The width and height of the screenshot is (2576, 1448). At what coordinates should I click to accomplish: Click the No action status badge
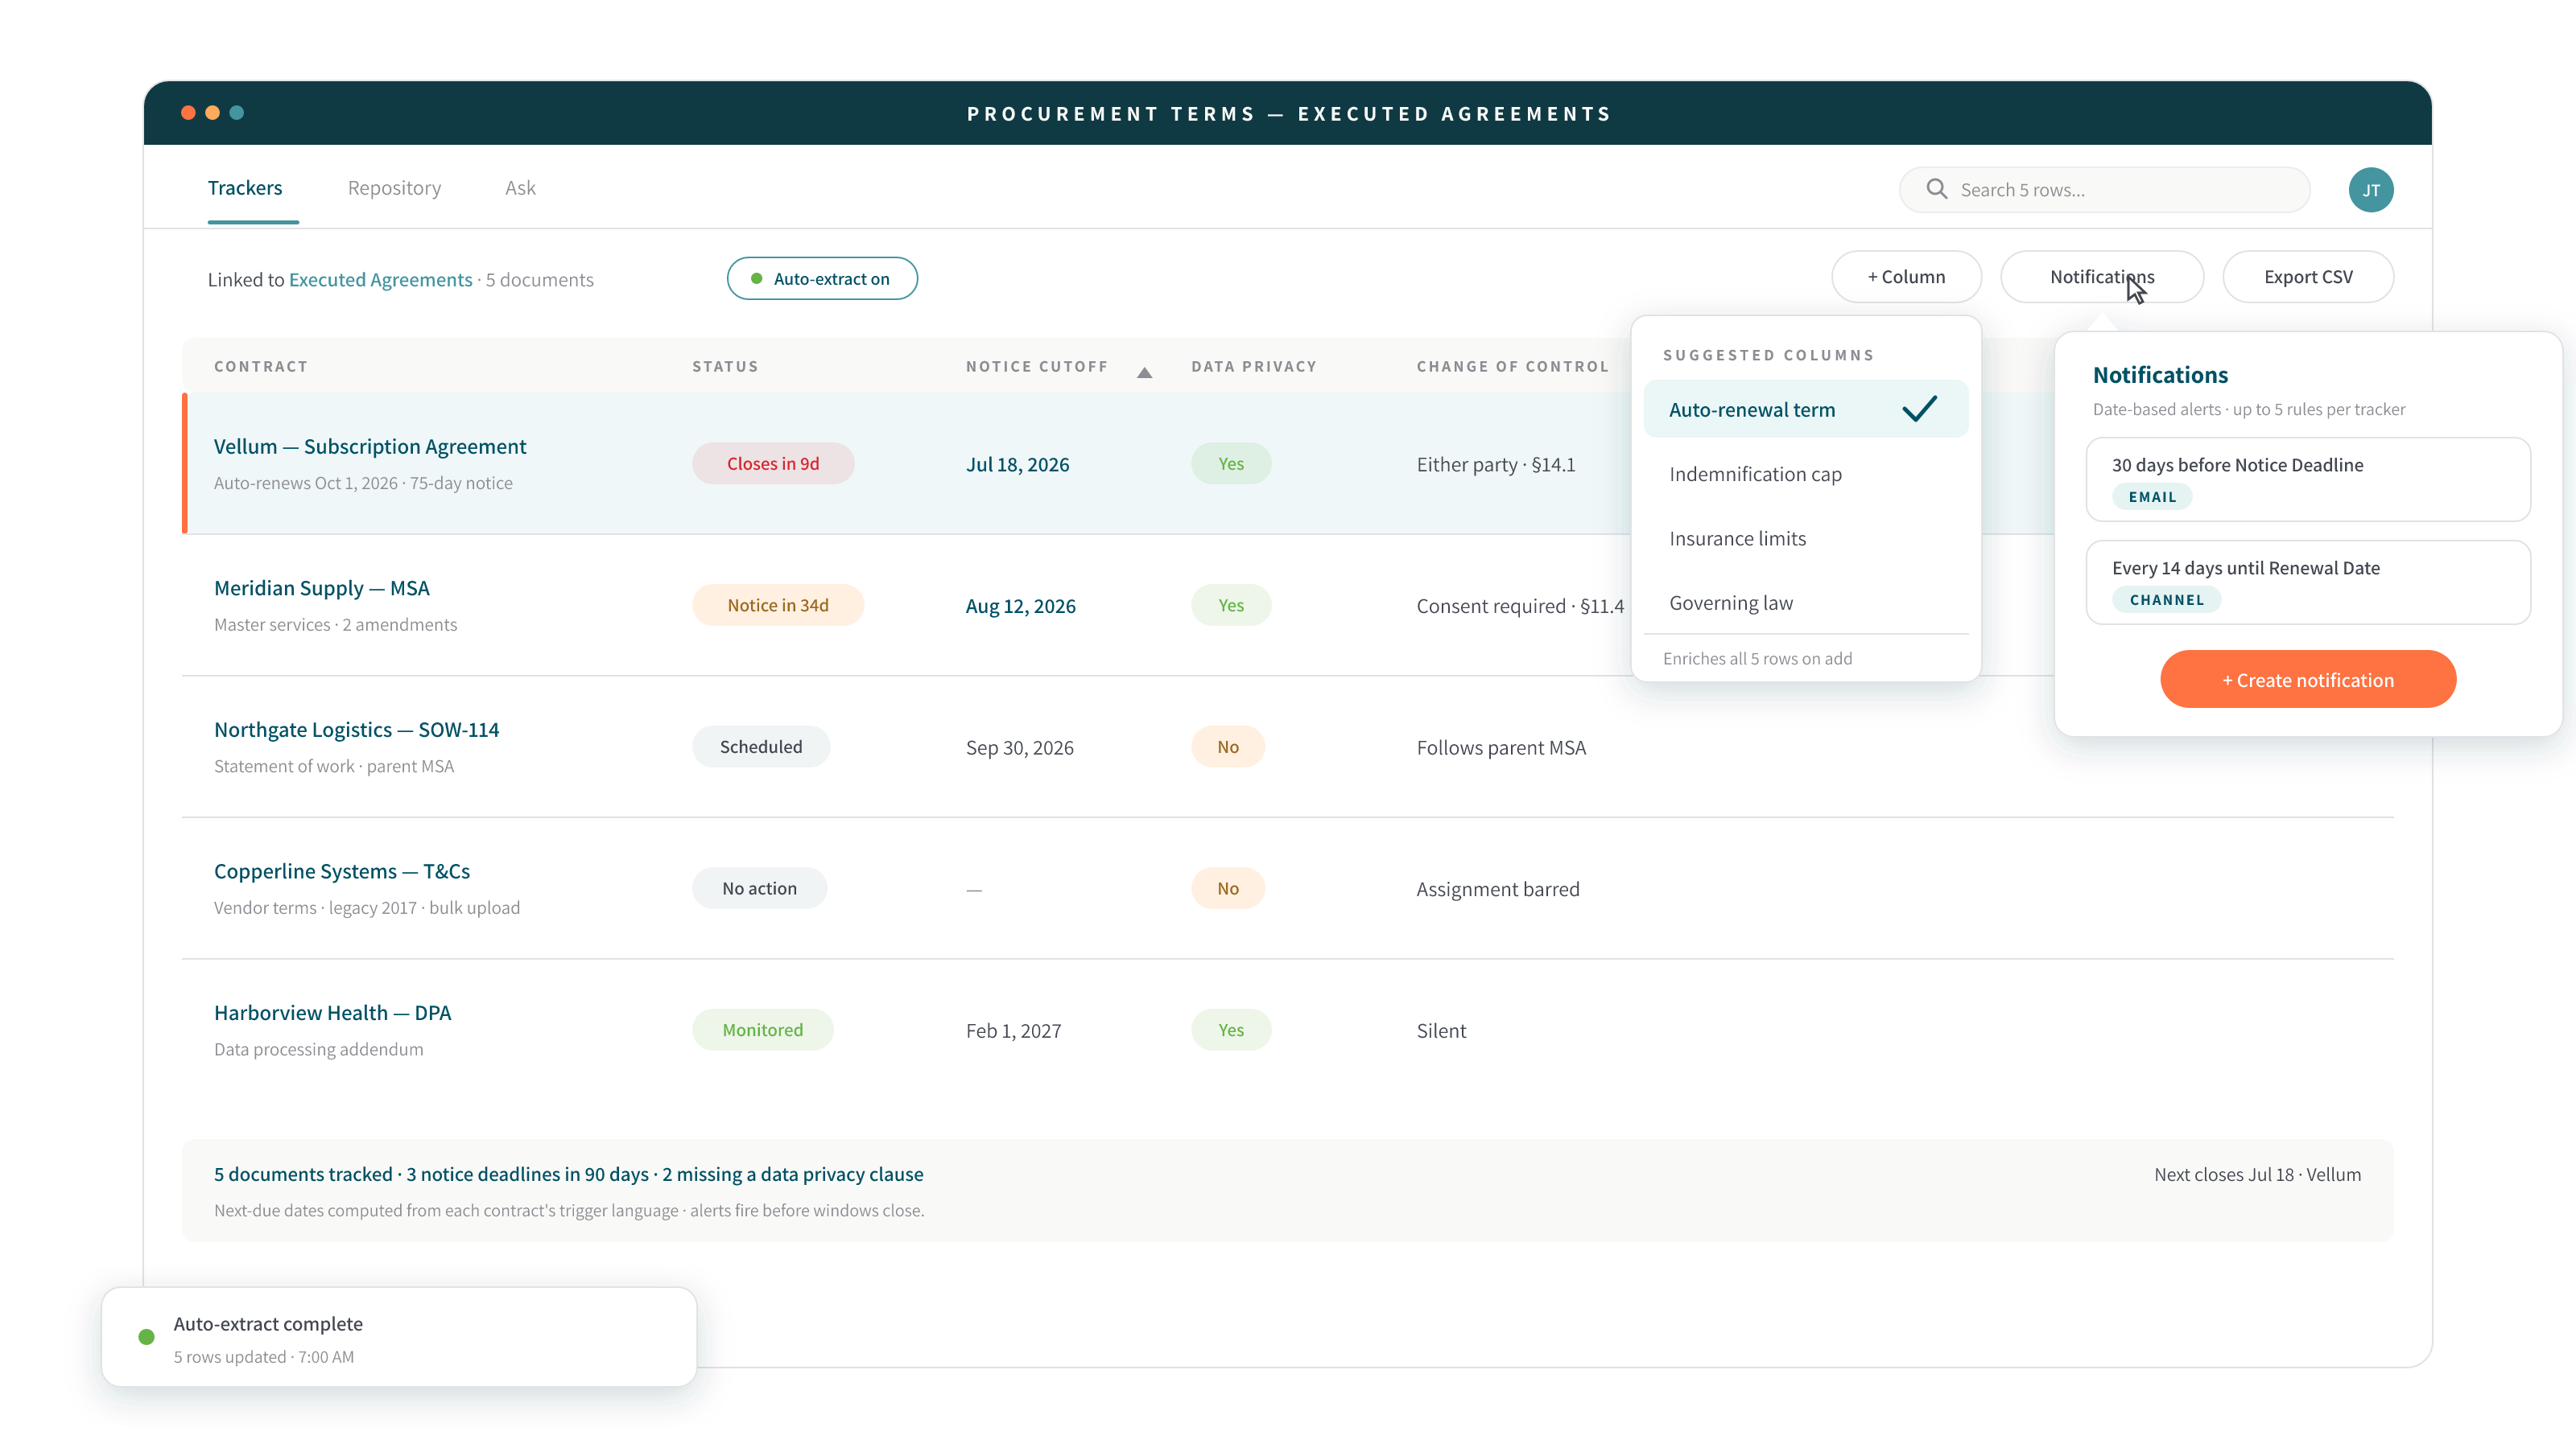pyautogui.click(x=759, y=888)
